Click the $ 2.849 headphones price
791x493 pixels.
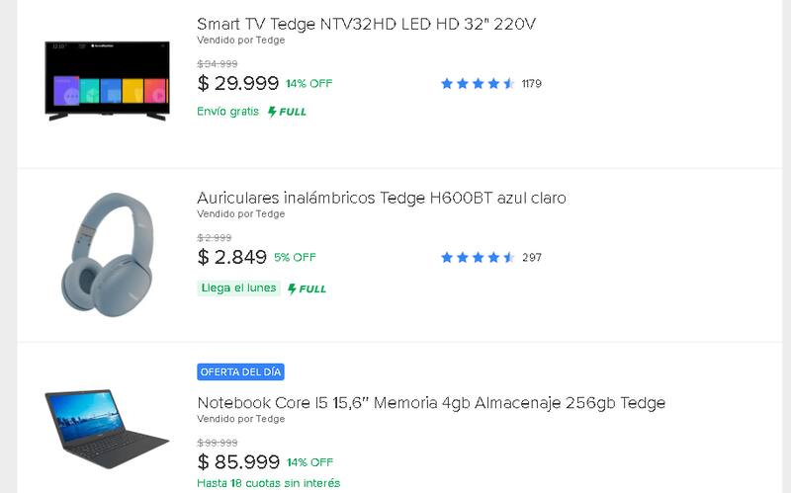tap(232, 258)
